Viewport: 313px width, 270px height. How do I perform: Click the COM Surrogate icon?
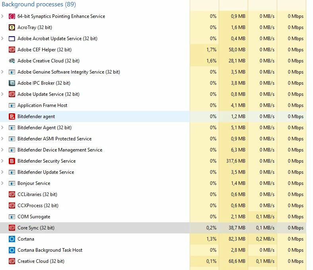tap(12, 217)
